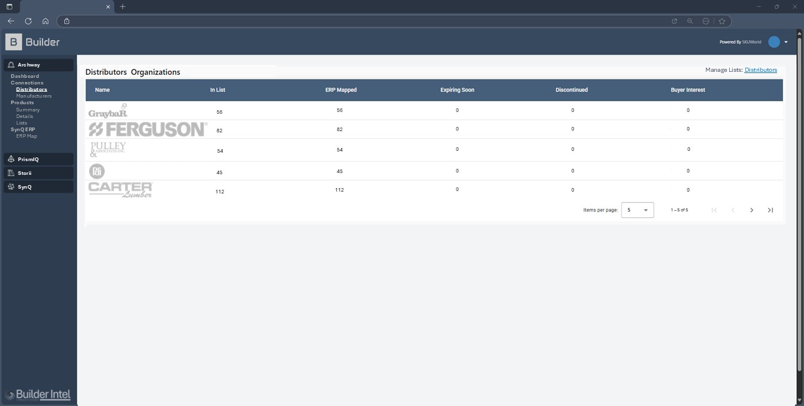Open the Ferguson distributor logo row
This screenshot has width=804, height=406.
147,129
